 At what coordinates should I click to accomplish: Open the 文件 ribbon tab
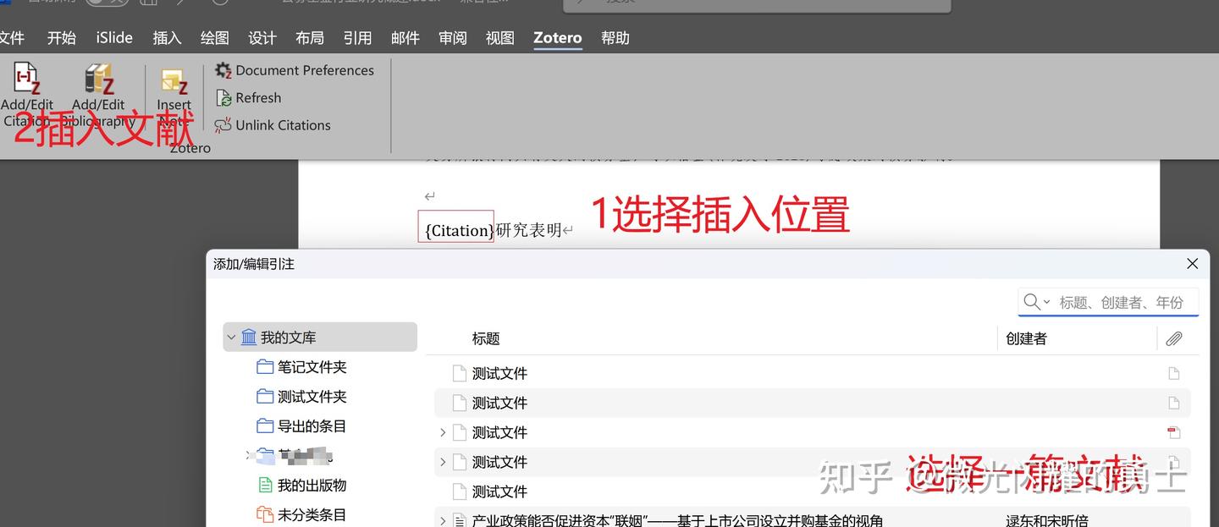(x=11, y=37)
